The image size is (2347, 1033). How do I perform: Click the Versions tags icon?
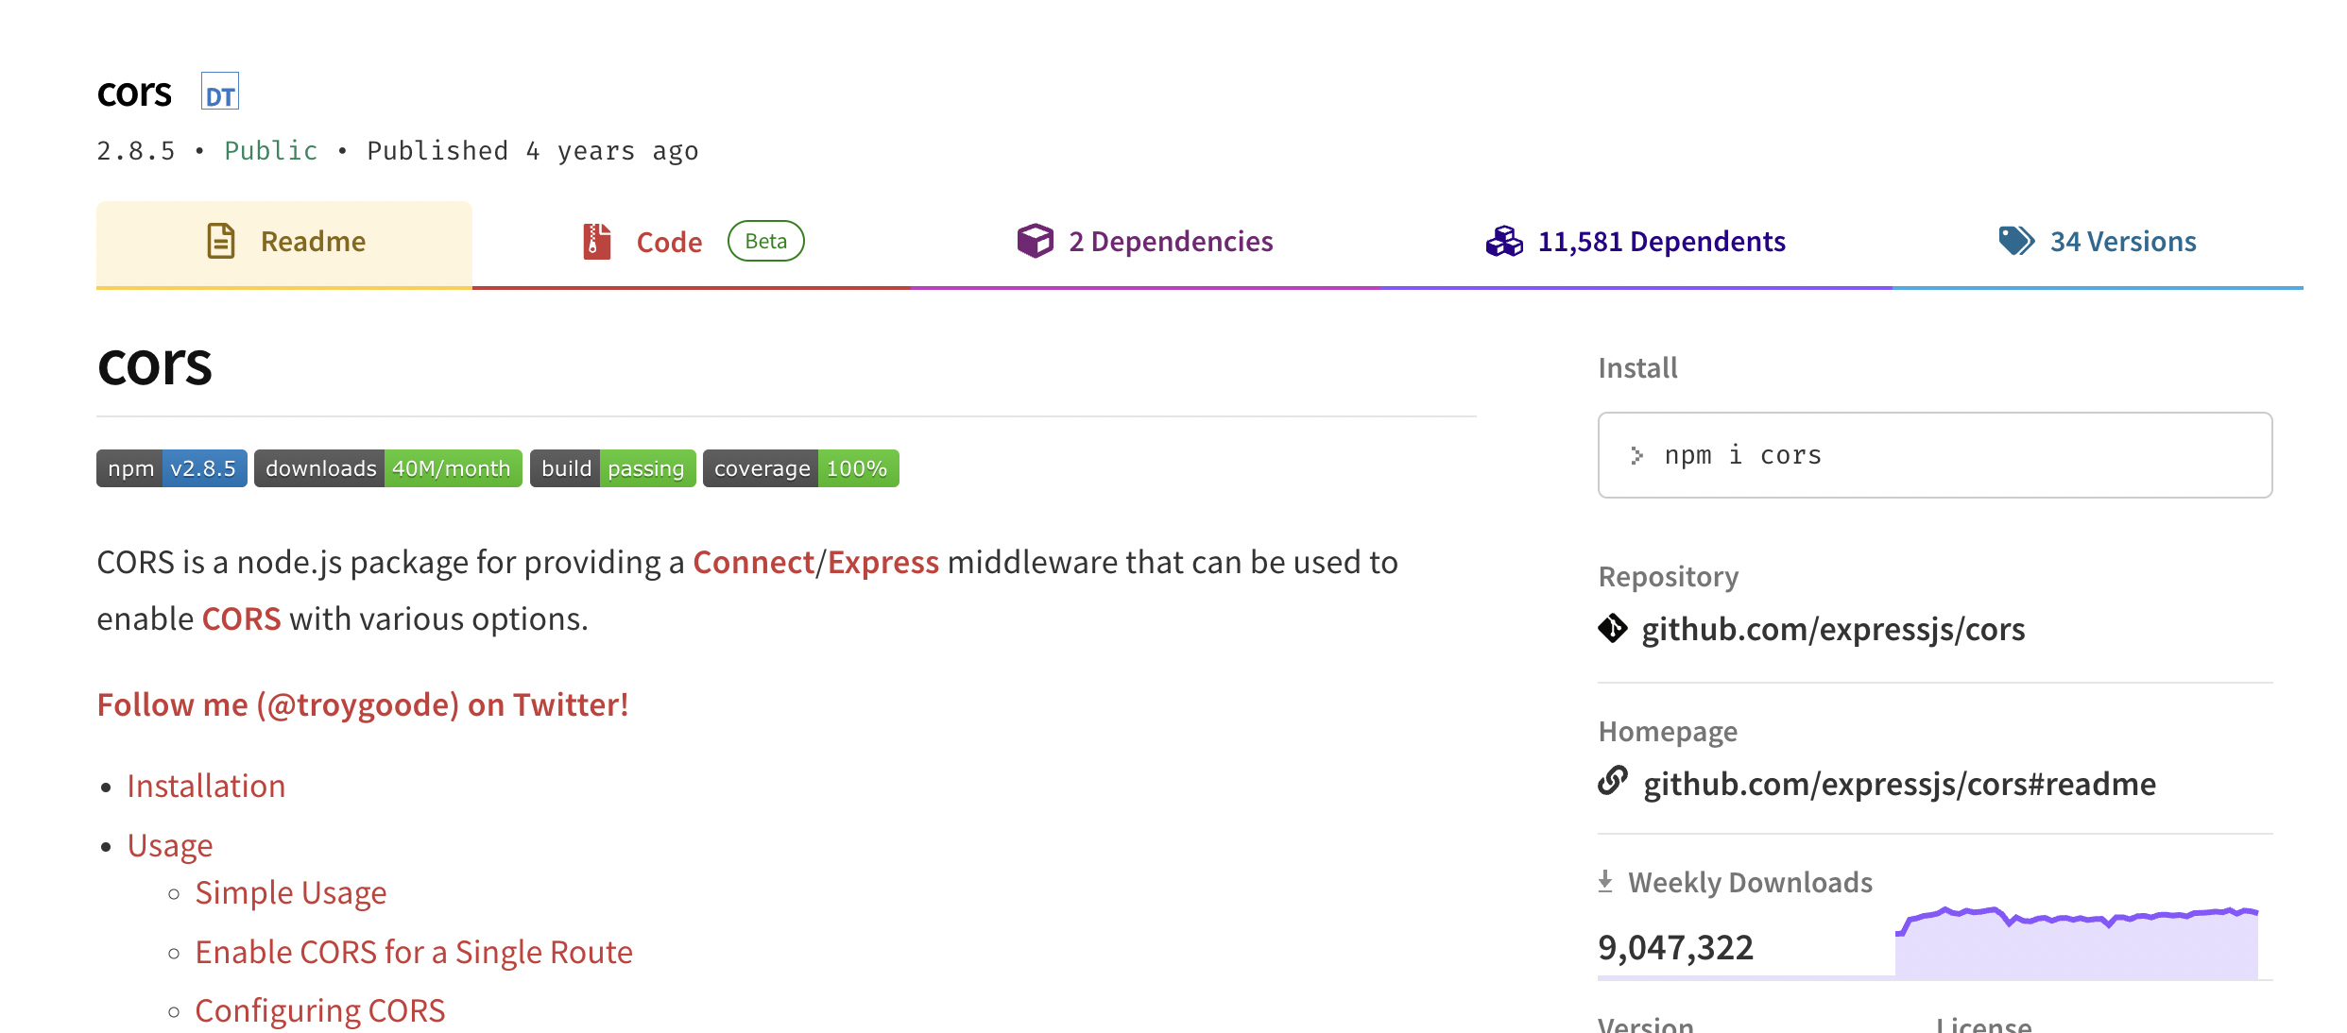(2016, 242)
